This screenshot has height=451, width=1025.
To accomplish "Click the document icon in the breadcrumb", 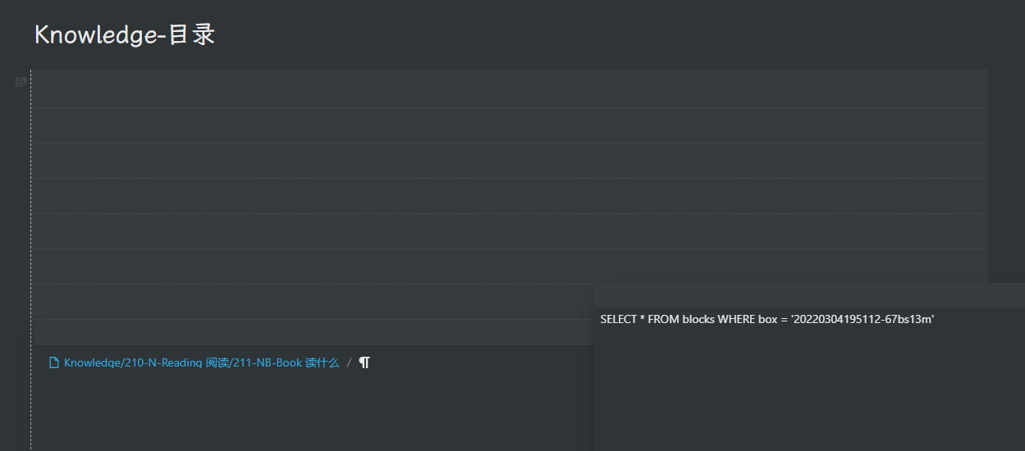I will pos(54,362).
